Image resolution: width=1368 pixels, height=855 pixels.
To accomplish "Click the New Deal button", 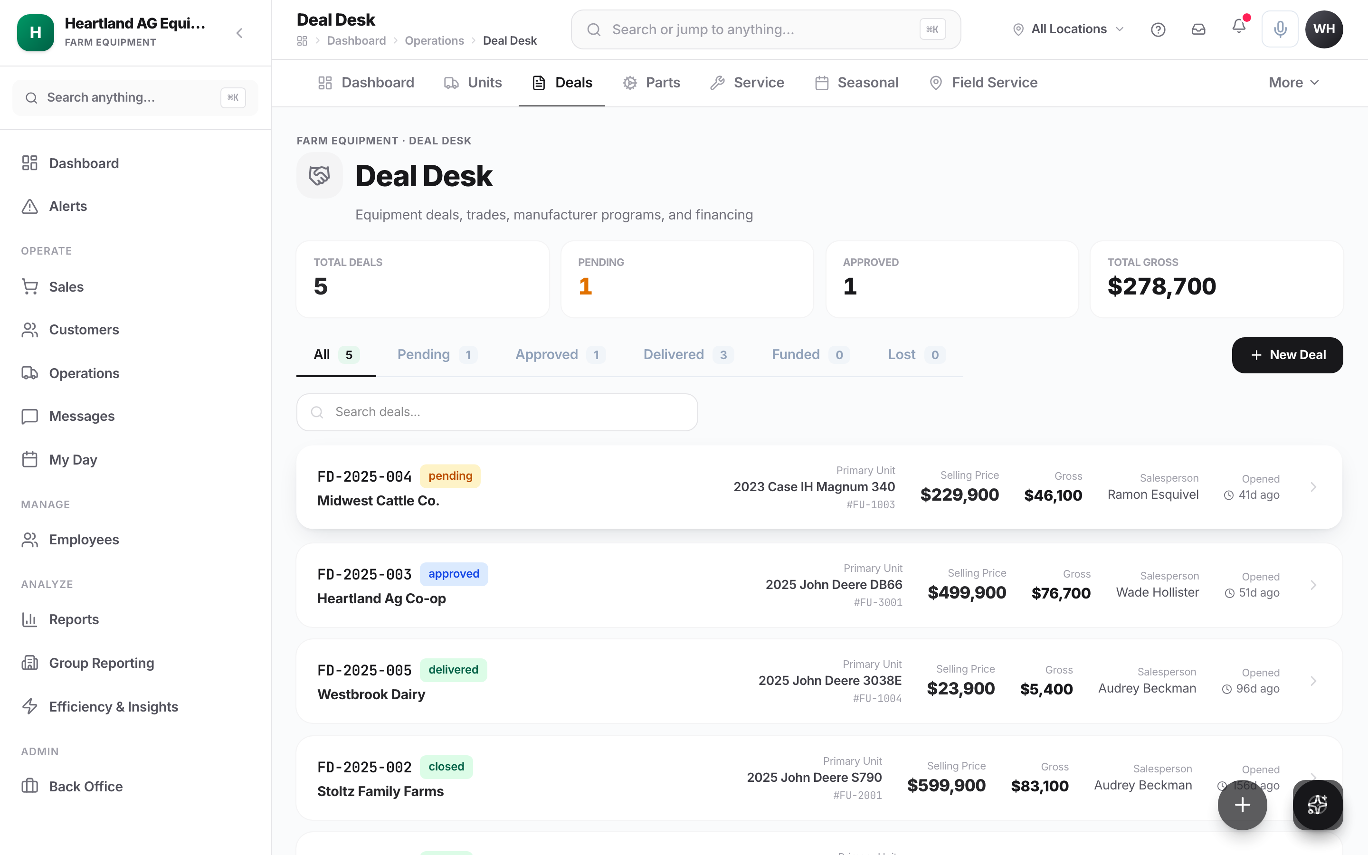I will [x=1287, y=355].
